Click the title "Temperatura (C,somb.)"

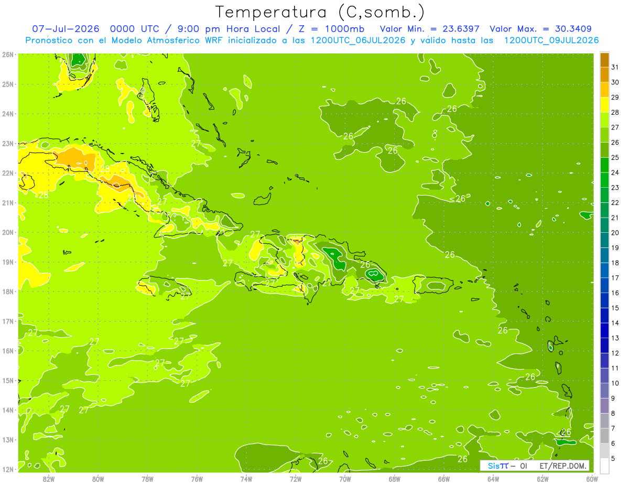(320, 13)
